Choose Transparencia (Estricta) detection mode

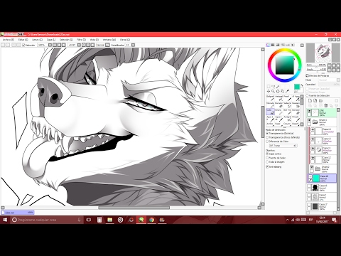tap(279, 134)
